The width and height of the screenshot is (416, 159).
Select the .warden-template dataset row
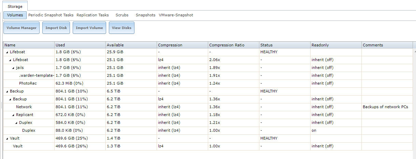tap(208, 75)
